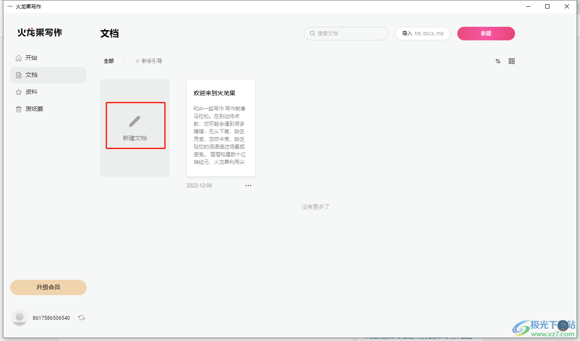Image resolution: width=580 pixels, height=341 pixels.
Task: Click the home icon beside 开始
Action: tap(18, 58)
